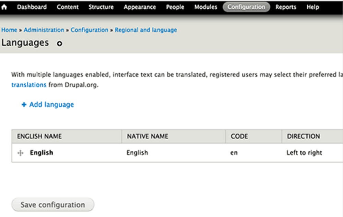The height and width of the screenshot is (217, 343).
Task: Open the Reports menu
Action: 286,7
